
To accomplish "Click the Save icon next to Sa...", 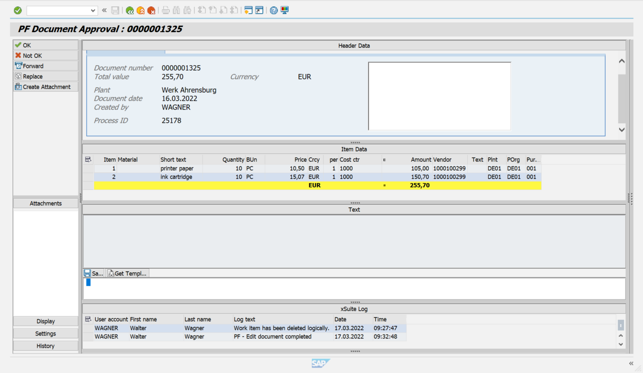I will pyautogui.click(x=89, y=273).
